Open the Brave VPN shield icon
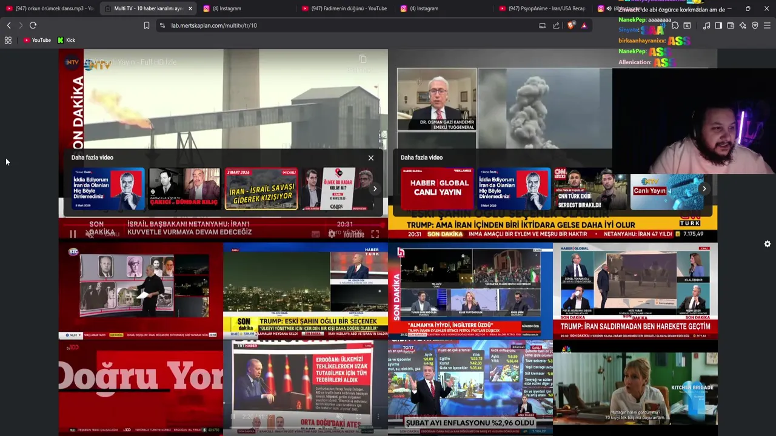 [755, 25]
